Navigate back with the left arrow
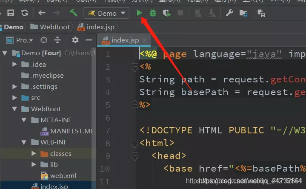The width and height of the screenshot is (306, 189). [42, 13]
